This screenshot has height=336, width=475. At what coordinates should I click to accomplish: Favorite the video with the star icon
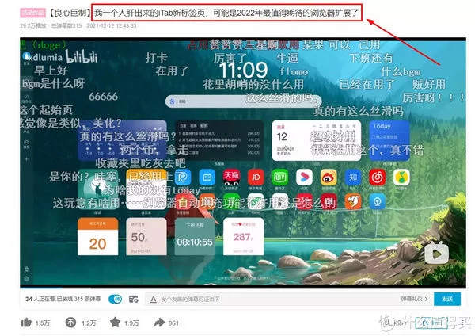115,322
